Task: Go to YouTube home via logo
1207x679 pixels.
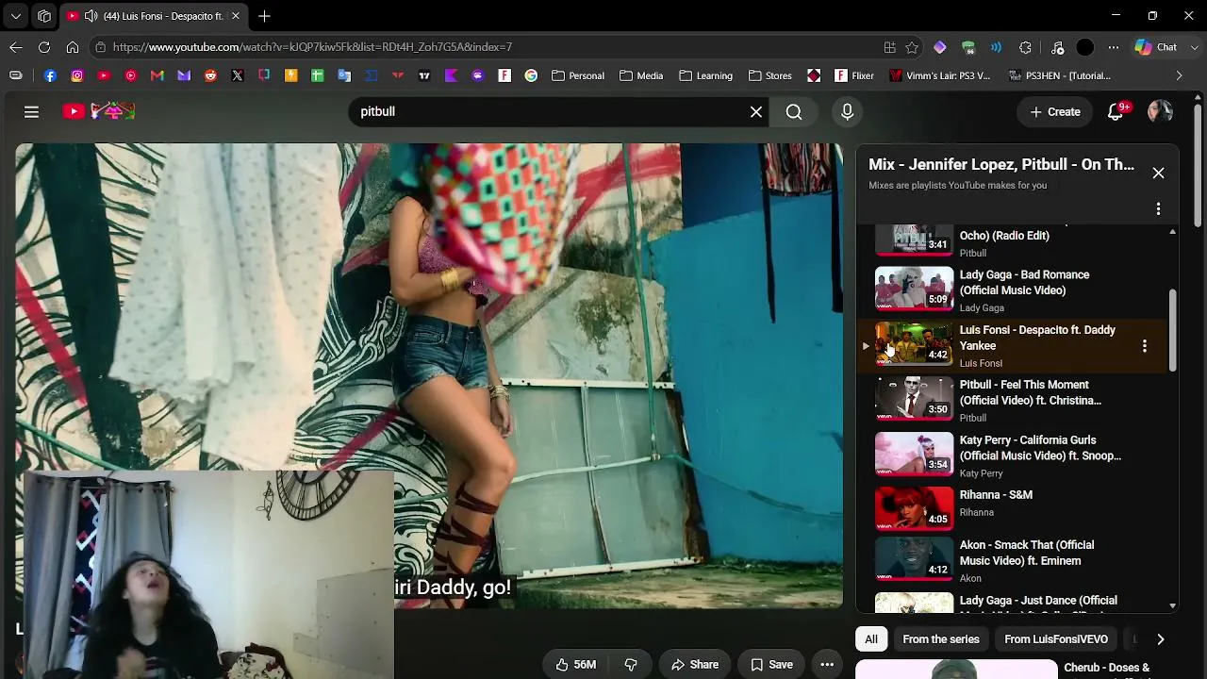Action: [99, 111]
